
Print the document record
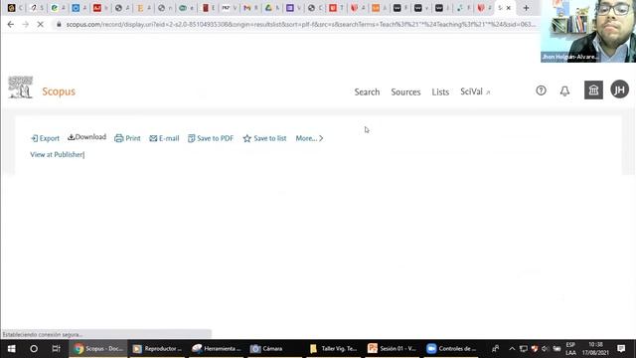127,138
